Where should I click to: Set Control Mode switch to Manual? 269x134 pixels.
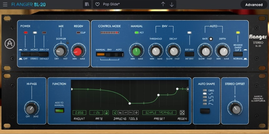[101, 54]
